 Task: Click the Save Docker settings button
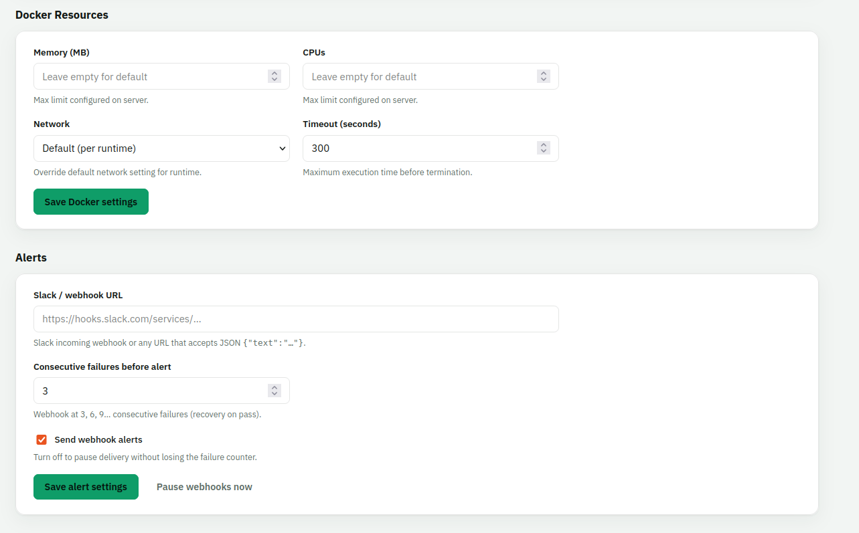click(x=91, y=202)
